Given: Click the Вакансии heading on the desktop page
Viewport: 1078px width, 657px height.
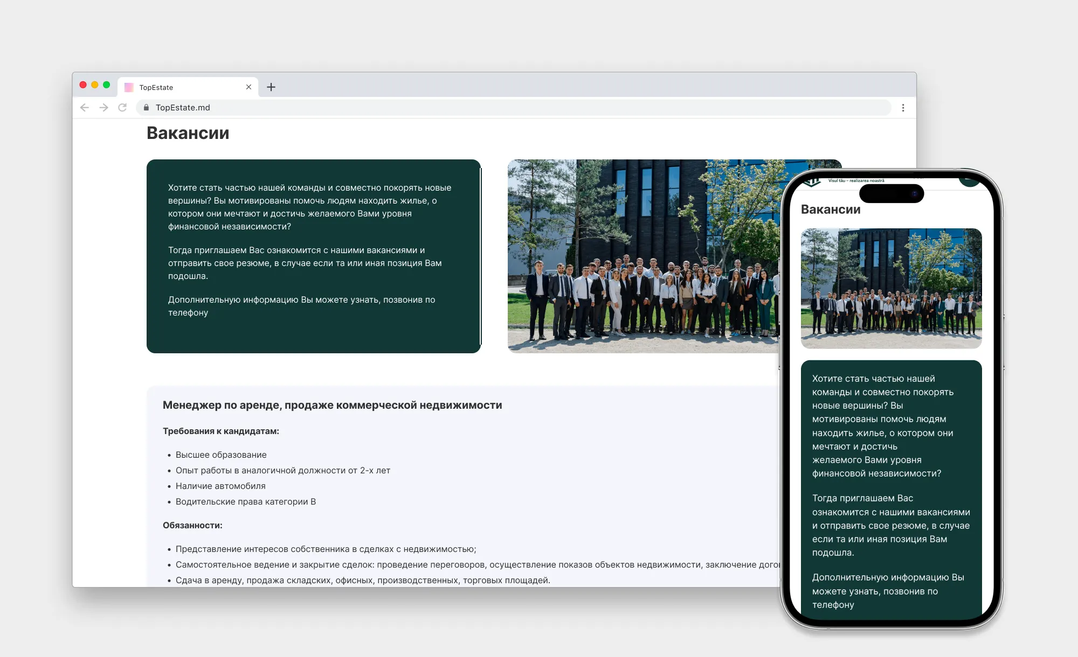Looking at the screenshot, I should (x=188, y=133).
